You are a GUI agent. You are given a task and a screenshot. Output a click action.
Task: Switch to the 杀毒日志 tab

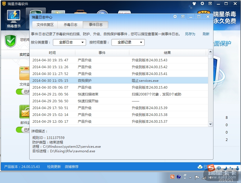click(x=70, y=25)
